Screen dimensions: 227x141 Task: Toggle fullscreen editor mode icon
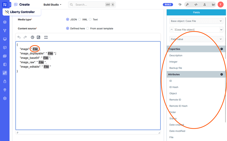[46, 37]
